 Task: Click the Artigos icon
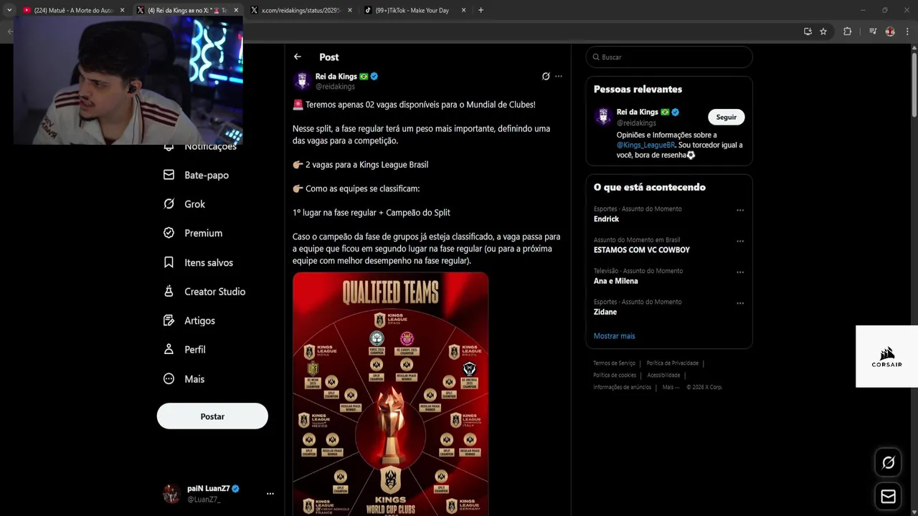tap(169, 320)
